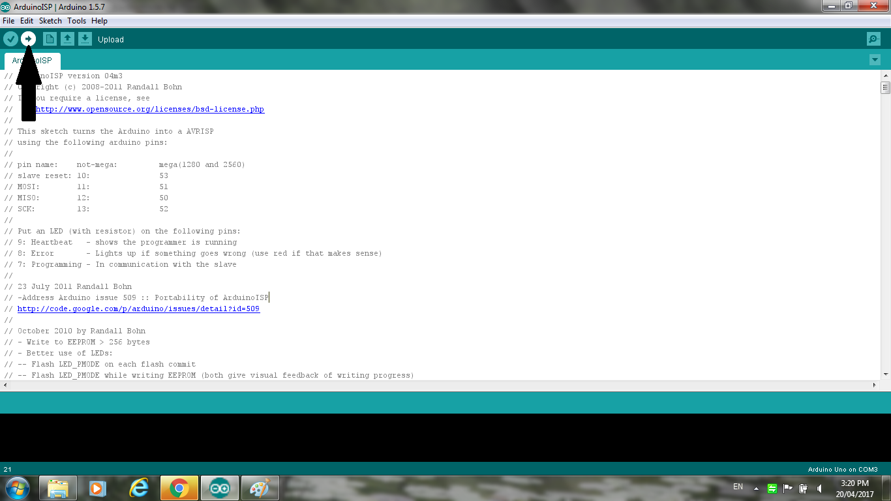This screenshot has height=501, width=891.
Task: Open the tab options dropdown arrow
Action: (875, 60)
